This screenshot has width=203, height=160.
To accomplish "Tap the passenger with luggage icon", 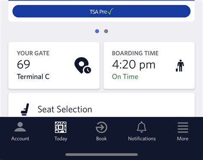I will 180,66.
